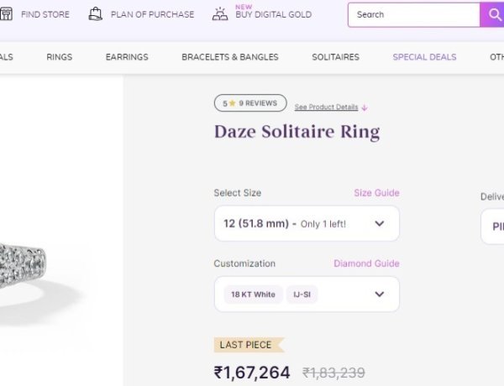Open the Rings menu

tap(60, 57)
